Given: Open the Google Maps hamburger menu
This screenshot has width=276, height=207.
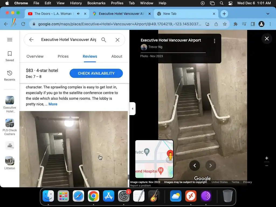Looking at the screenshot, I should (10, 40).
